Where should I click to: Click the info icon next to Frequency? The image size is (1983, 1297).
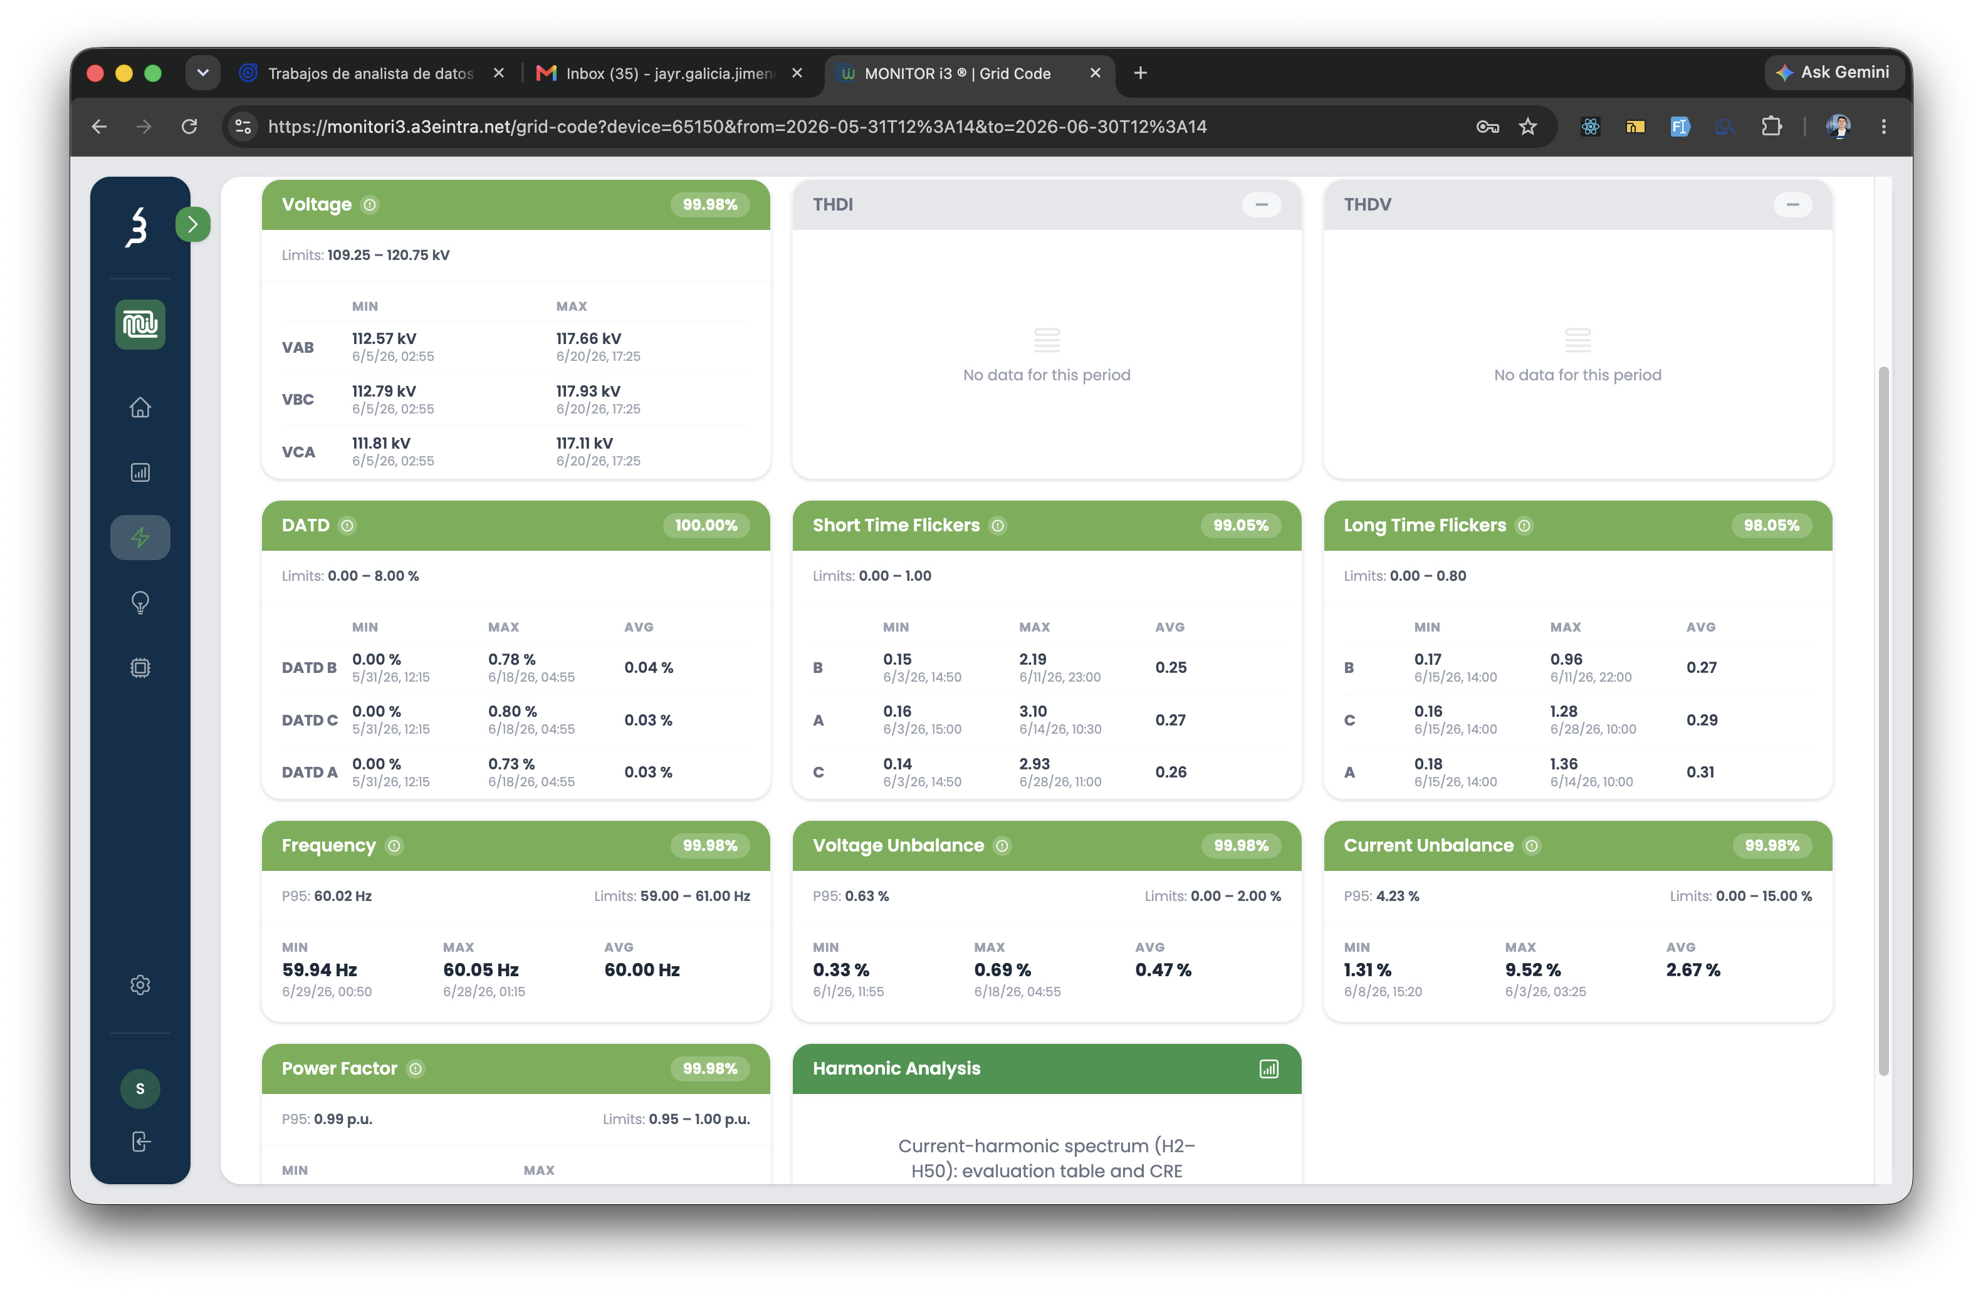pyautogui.click(x=394, y=845)
